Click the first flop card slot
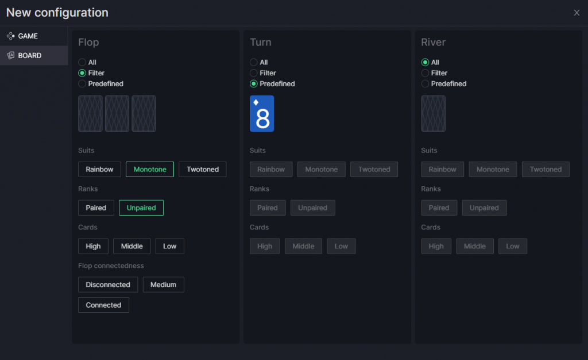This screenshot has width=588, height=360. (x=90, y=113)
